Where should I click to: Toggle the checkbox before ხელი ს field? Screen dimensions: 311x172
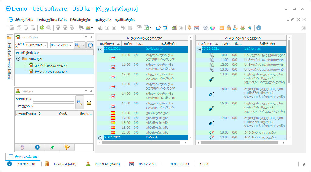17,106
